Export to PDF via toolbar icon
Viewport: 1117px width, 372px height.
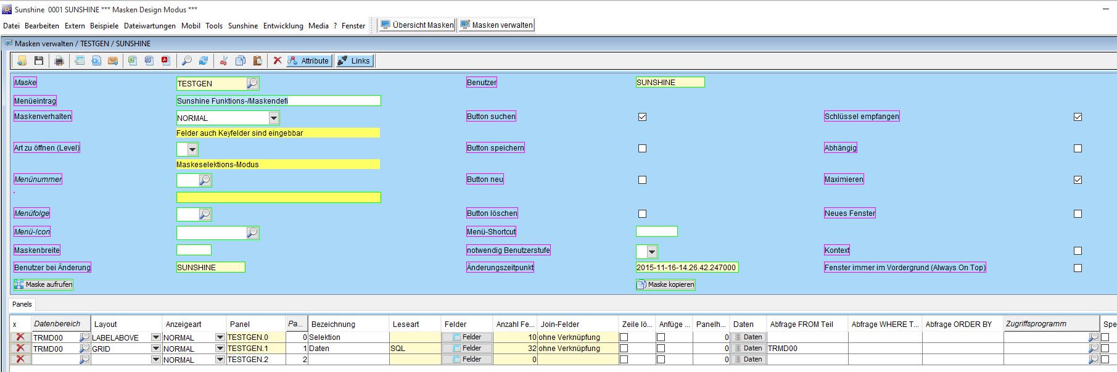(166, 60)
